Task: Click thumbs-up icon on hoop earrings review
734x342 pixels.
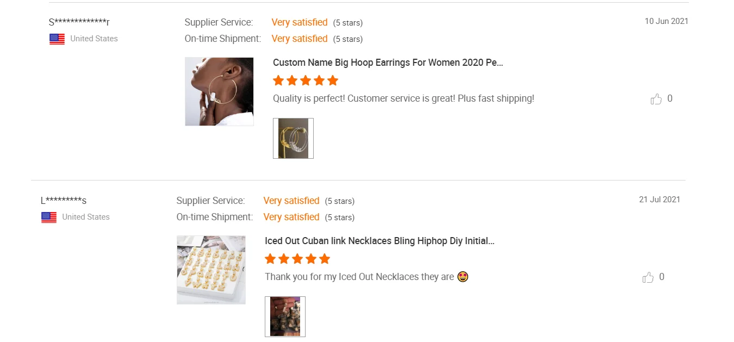Action: click(656, 99)
